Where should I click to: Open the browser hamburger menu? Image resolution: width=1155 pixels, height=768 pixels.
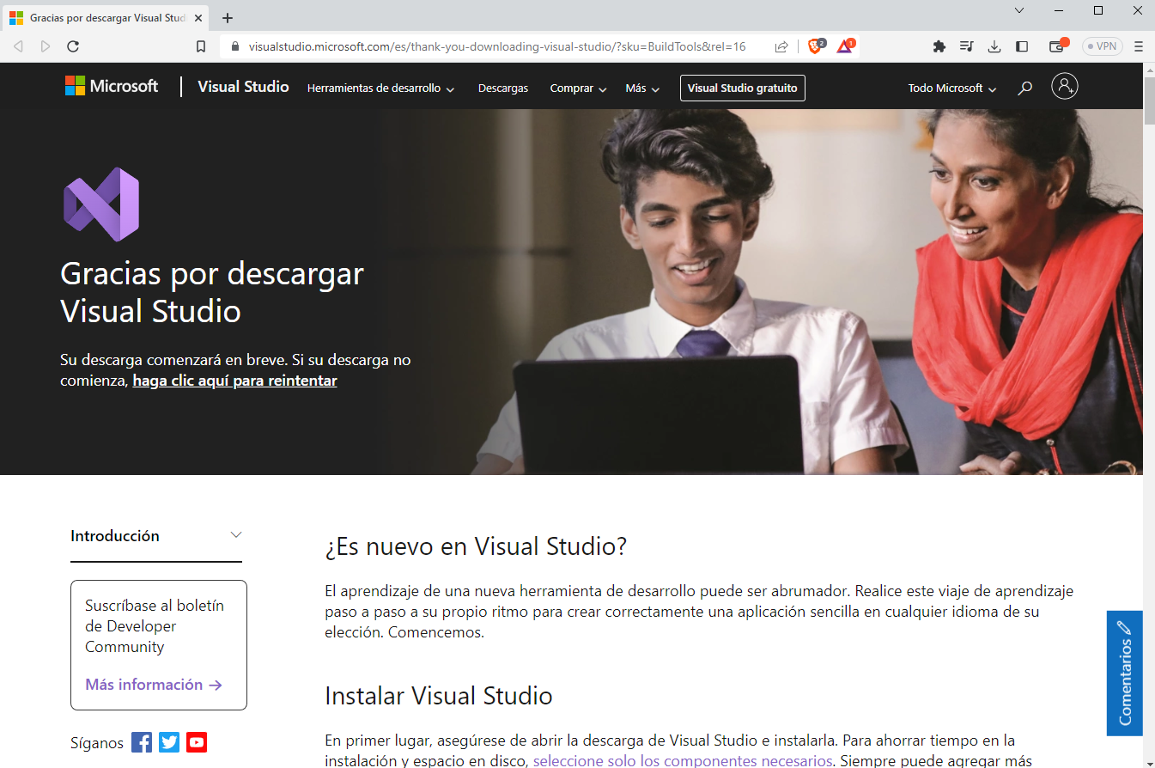[1139, 46]
